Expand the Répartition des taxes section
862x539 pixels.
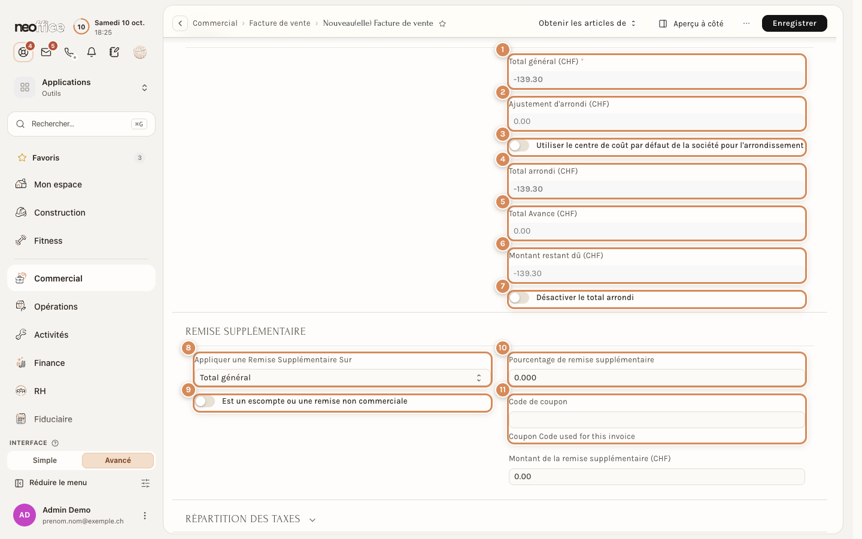pos(251,519)
